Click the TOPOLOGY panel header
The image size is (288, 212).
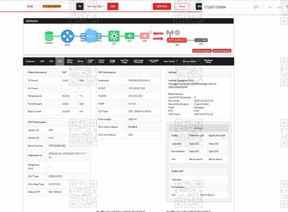(x=128, y=21)
